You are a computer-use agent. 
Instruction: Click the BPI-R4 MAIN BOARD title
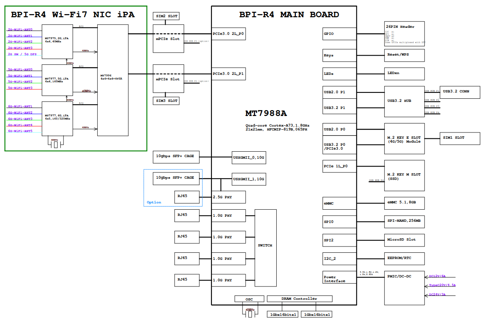(289, 15)
